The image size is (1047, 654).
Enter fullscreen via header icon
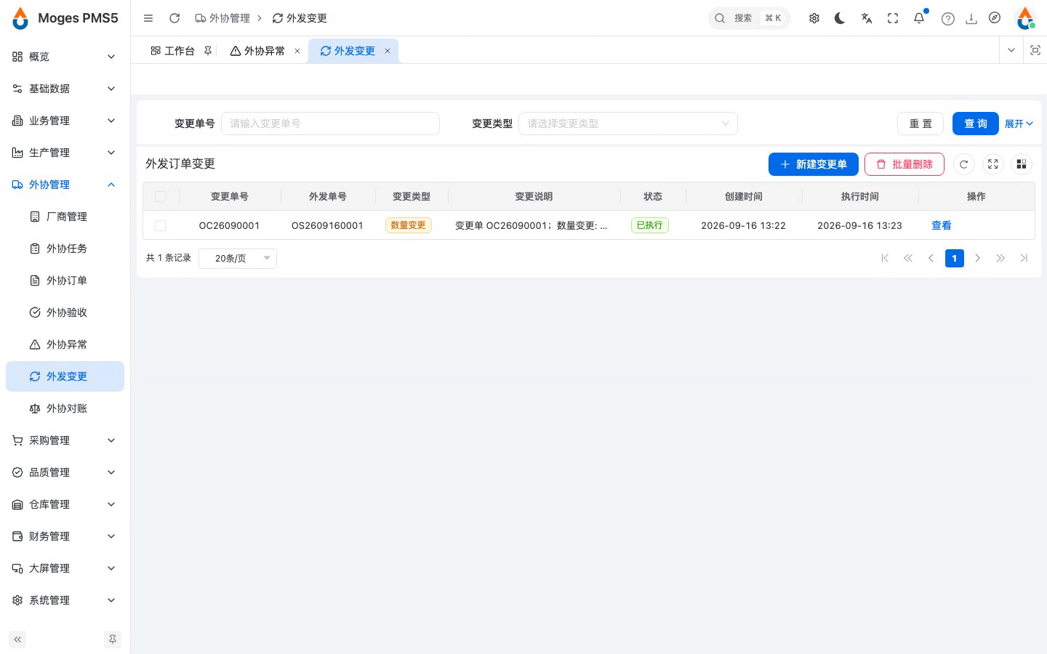(893, 18)
